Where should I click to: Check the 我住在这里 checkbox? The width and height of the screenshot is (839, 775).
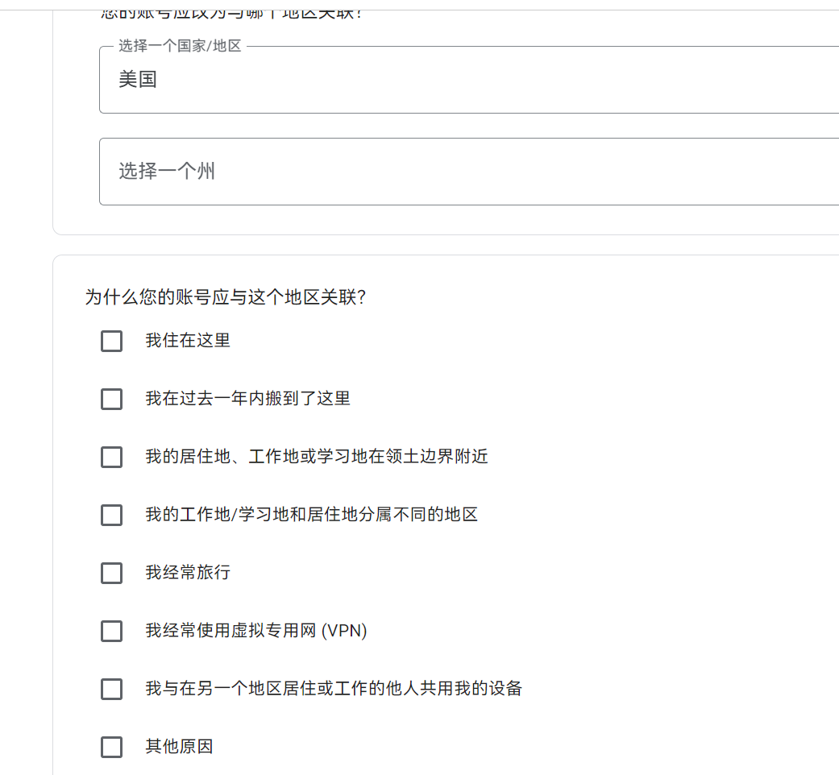(112, 341)
